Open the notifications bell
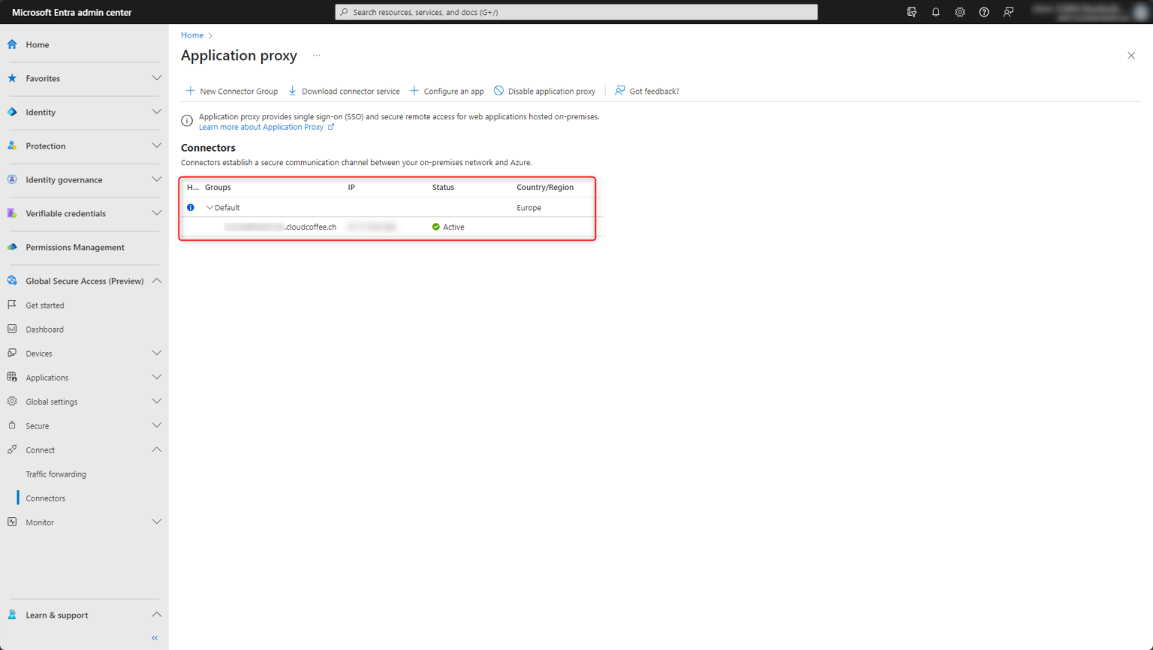The image size is (1153, 650). tap(935, 12)
